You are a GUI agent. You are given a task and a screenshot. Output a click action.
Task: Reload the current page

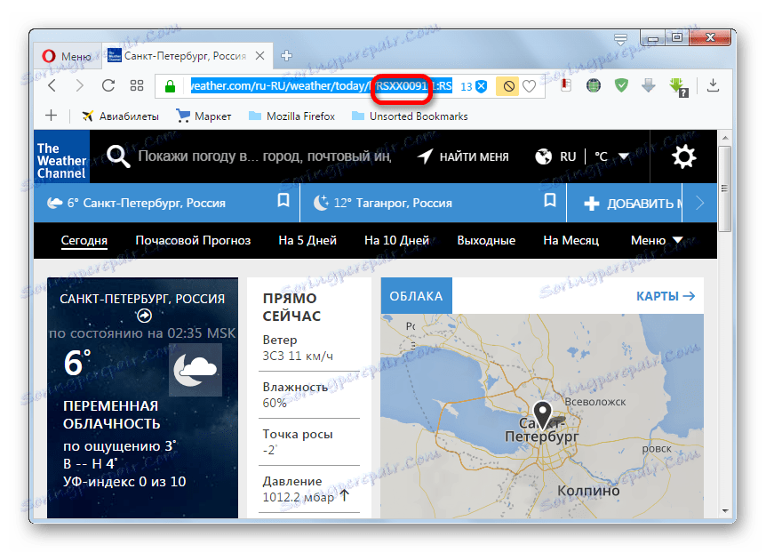click(108, 85)
